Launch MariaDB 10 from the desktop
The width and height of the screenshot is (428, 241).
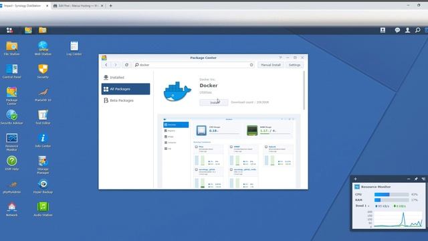coord(43,94)
